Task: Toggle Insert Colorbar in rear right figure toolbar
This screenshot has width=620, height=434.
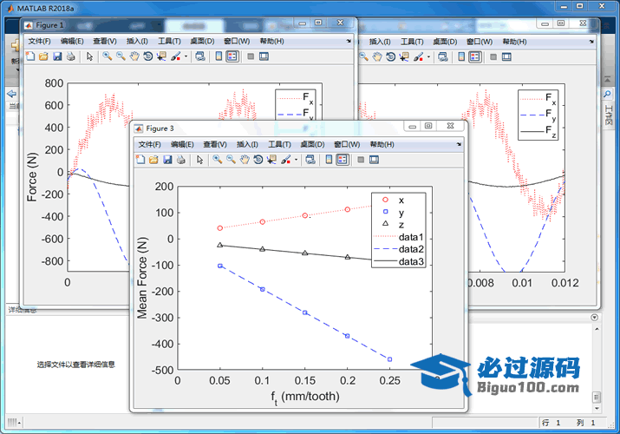Action: [x=461, y=56]
